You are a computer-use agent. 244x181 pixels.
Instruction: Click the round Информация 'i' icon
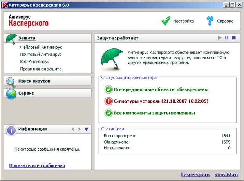(11, 130)
